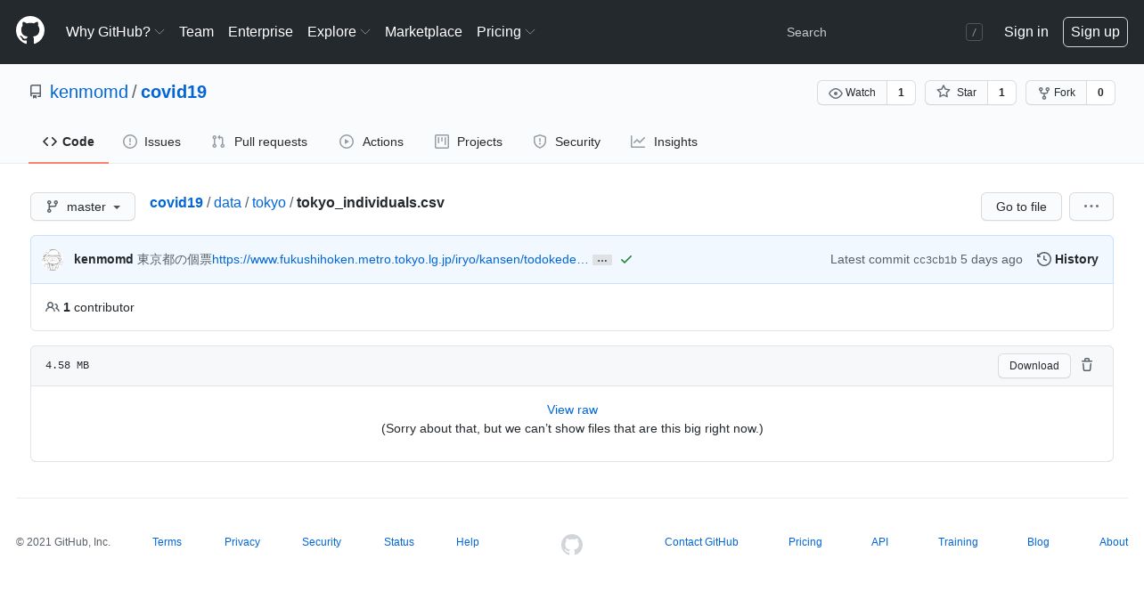The image size is (1144, 600).
Task: Open the master branch selector dropdown
Action: pyautogui.click(x=83, y=207)
